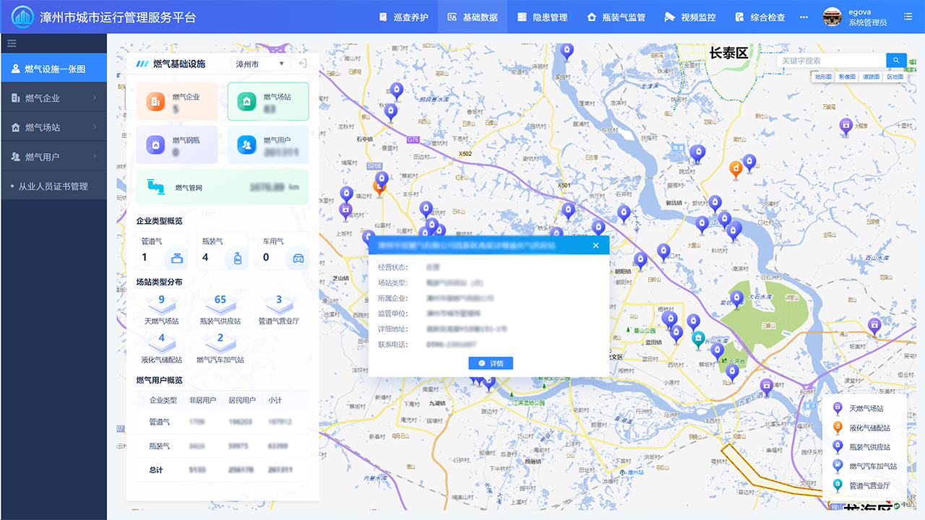This screenshot has width=925, height=520.
Task: Click the teal 管道气营业厅 map marker
Action: click(697, 338)
